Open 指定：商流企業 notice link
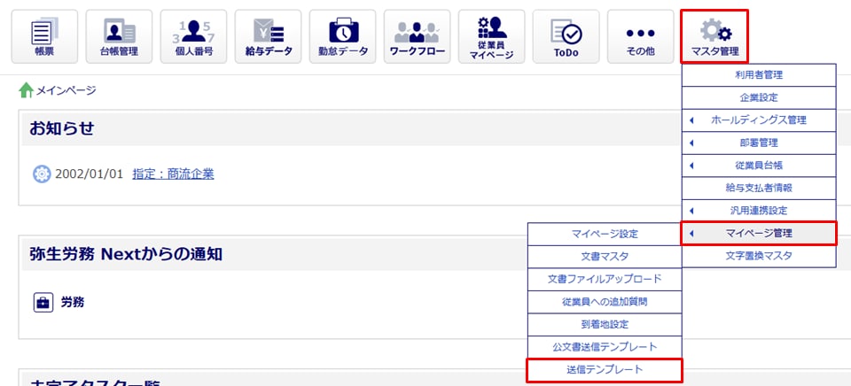 point(173,174)
